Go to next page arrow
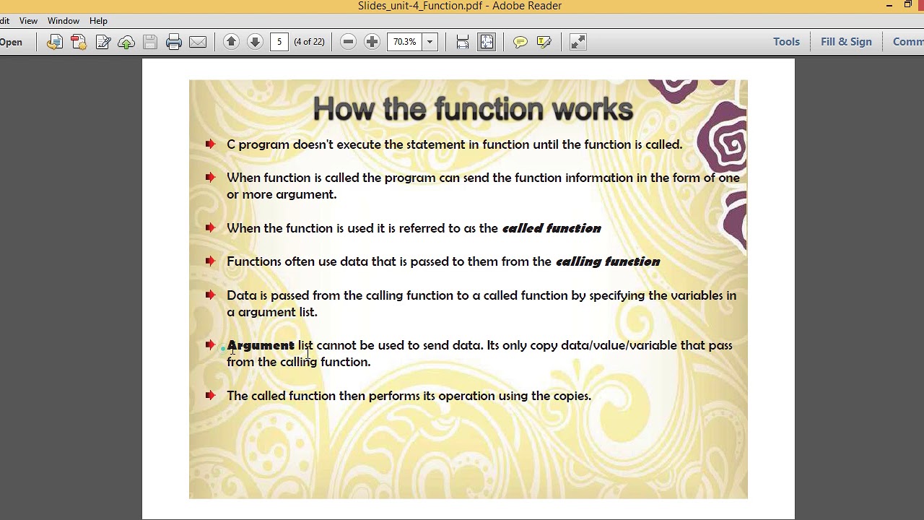Image resolution: width=924 pixels, height=520 pixels. click(x=255, y=42)
